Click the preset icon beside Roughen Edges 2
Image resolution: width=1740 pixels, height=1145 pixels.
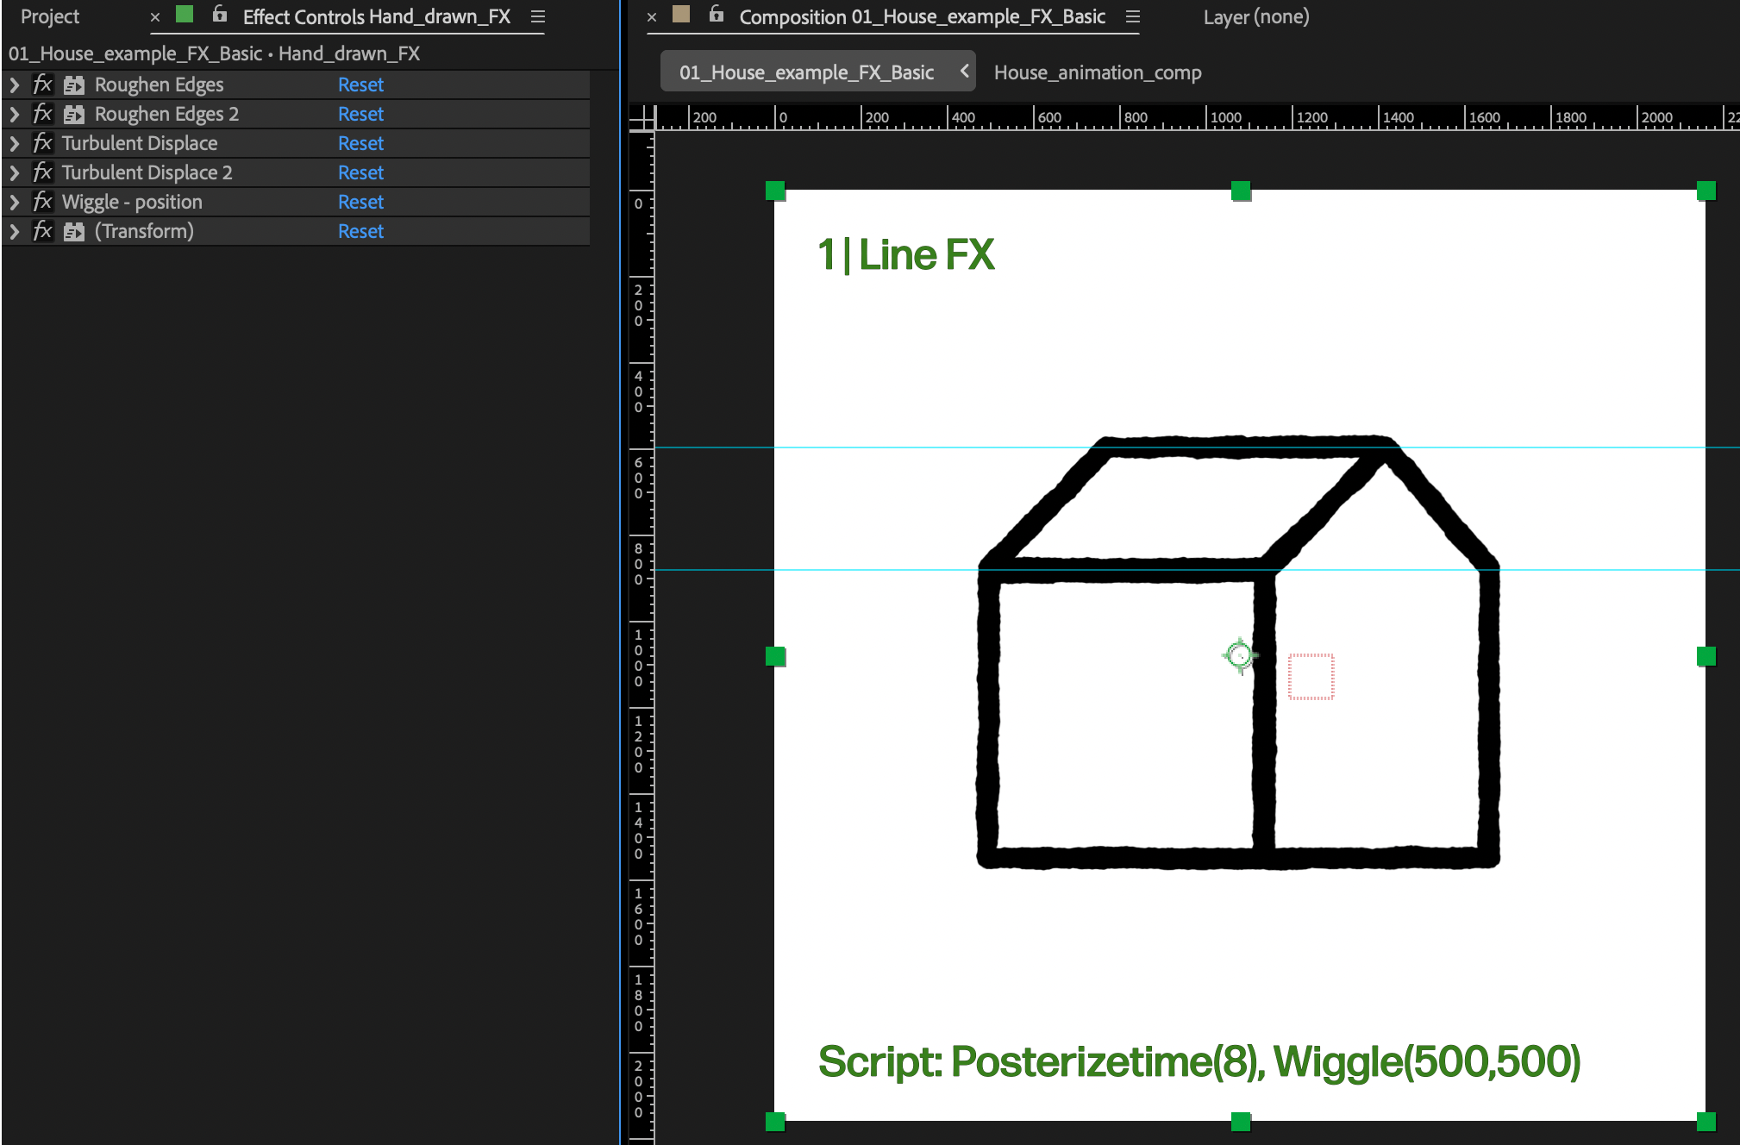click(x=74, y=114)
